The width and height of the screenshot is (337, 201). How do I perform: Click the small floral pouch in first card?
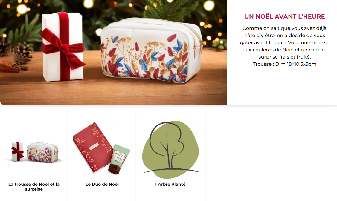pos(42,153)
